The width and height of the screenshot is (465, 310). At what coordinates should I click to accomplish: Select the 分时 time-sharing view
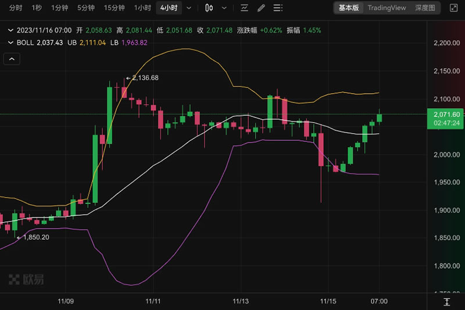pyautogui.click(x=16, y=8)
